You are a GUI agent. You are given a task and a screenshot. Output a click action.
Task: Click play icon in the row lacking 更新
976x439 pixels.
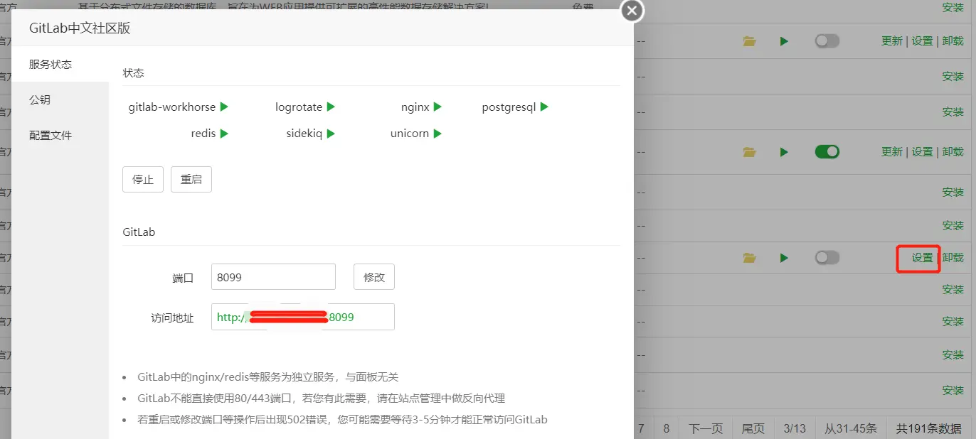(x=784, y=258)
